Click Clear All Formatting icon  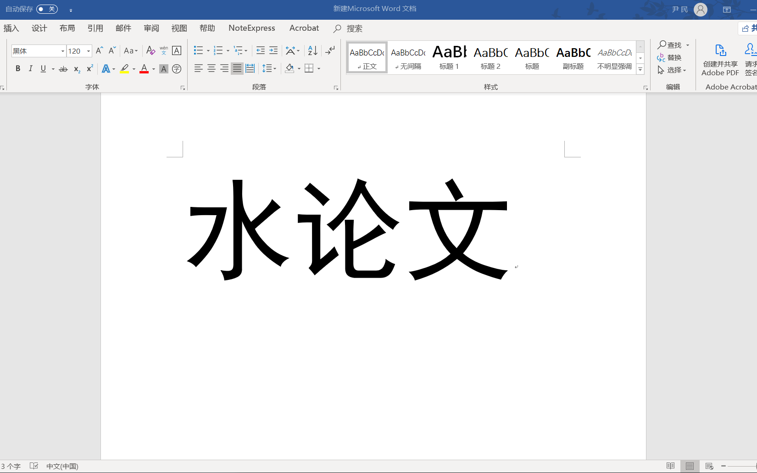pyautogui.click(x=150, y=50)
